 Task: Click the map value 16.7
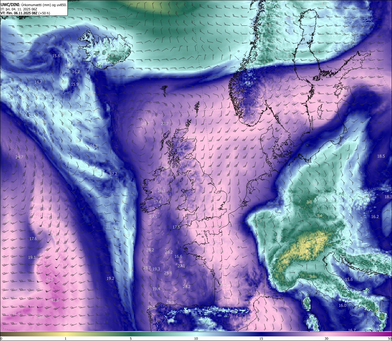pyautogui.click(x=352, y=330)
